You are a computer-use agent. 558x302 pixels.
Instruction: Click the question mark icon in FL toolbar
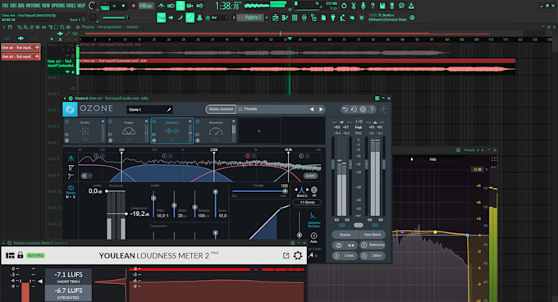373,6
